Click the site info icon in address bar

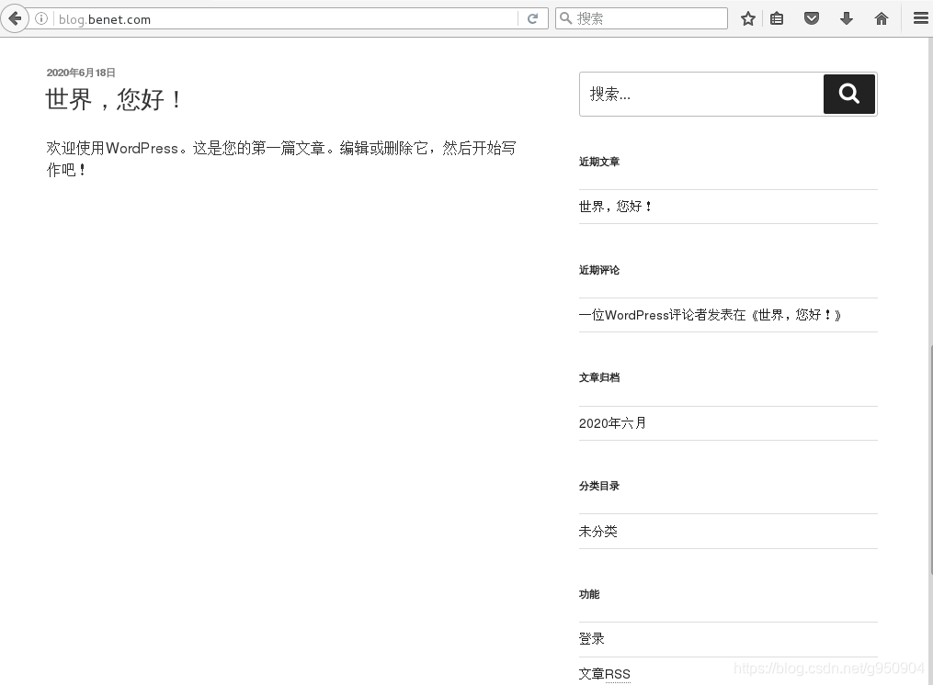(x=41, y=17)
